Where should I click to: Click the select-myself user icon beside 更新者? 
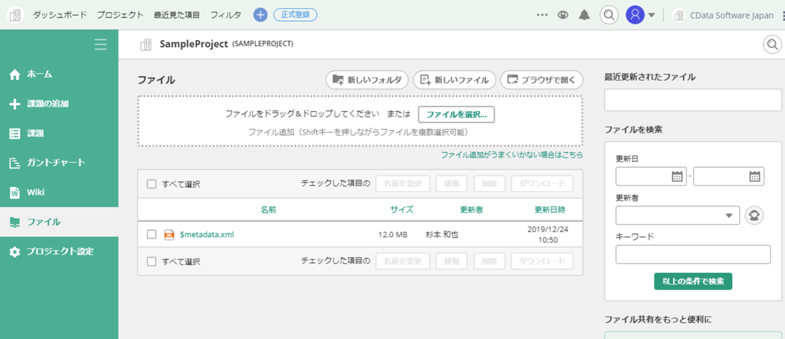coord(754,215)
